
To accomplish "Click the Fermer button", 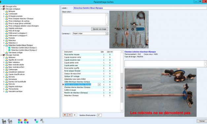I will [202, 121].
